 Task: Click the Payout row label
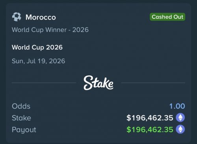coord(24,130)
